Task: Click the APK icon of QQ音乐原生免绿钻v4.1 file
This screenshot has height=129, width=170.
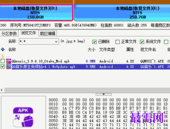Action: tap(9, 67)
